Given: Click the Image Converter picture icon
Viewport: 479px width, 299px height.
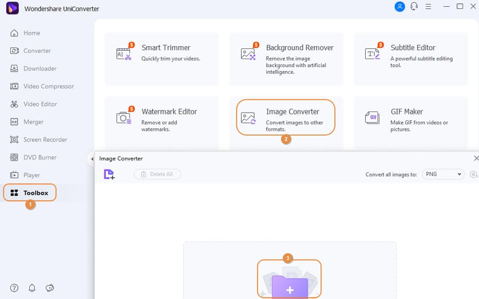Looking at the screenshot, I should (x=248, y=118).
